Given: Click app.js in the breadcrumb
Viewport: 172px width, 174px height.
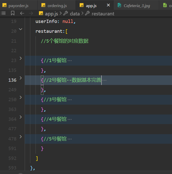Looking at the screenshot, I should coord(51,14).
